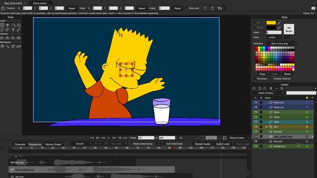Open the Name contains filter dropdown

click(x=268, y=93)
